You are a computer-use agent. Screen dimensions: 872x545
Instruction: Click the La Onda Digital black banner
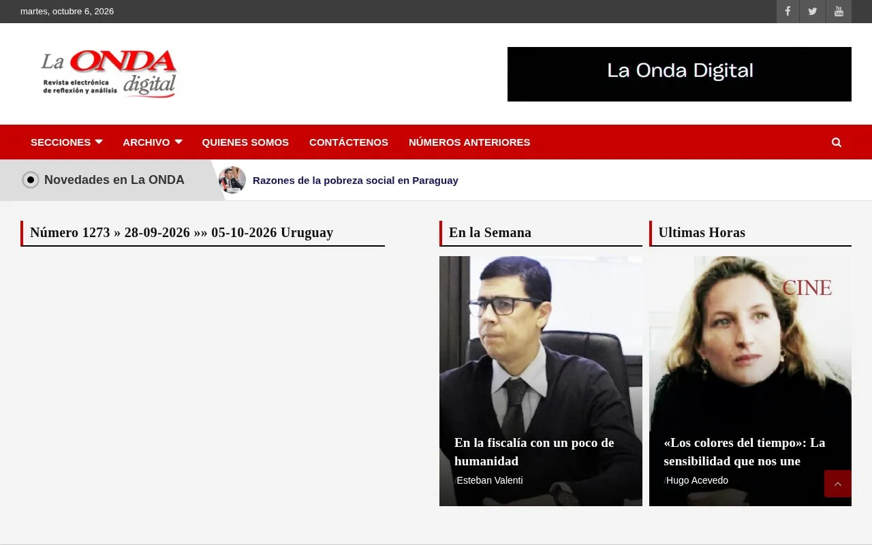pyautogui.click(x=679, y=74)
